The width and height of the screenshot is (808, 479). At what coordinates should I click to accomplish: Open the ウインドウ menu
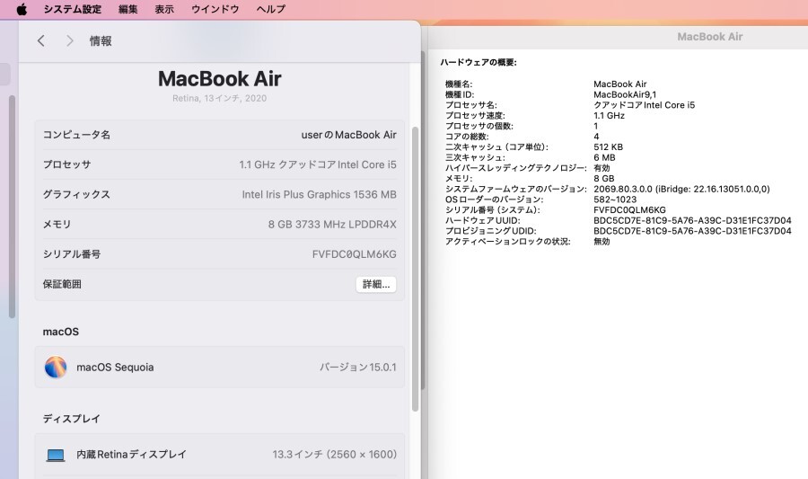click(215, 9)
